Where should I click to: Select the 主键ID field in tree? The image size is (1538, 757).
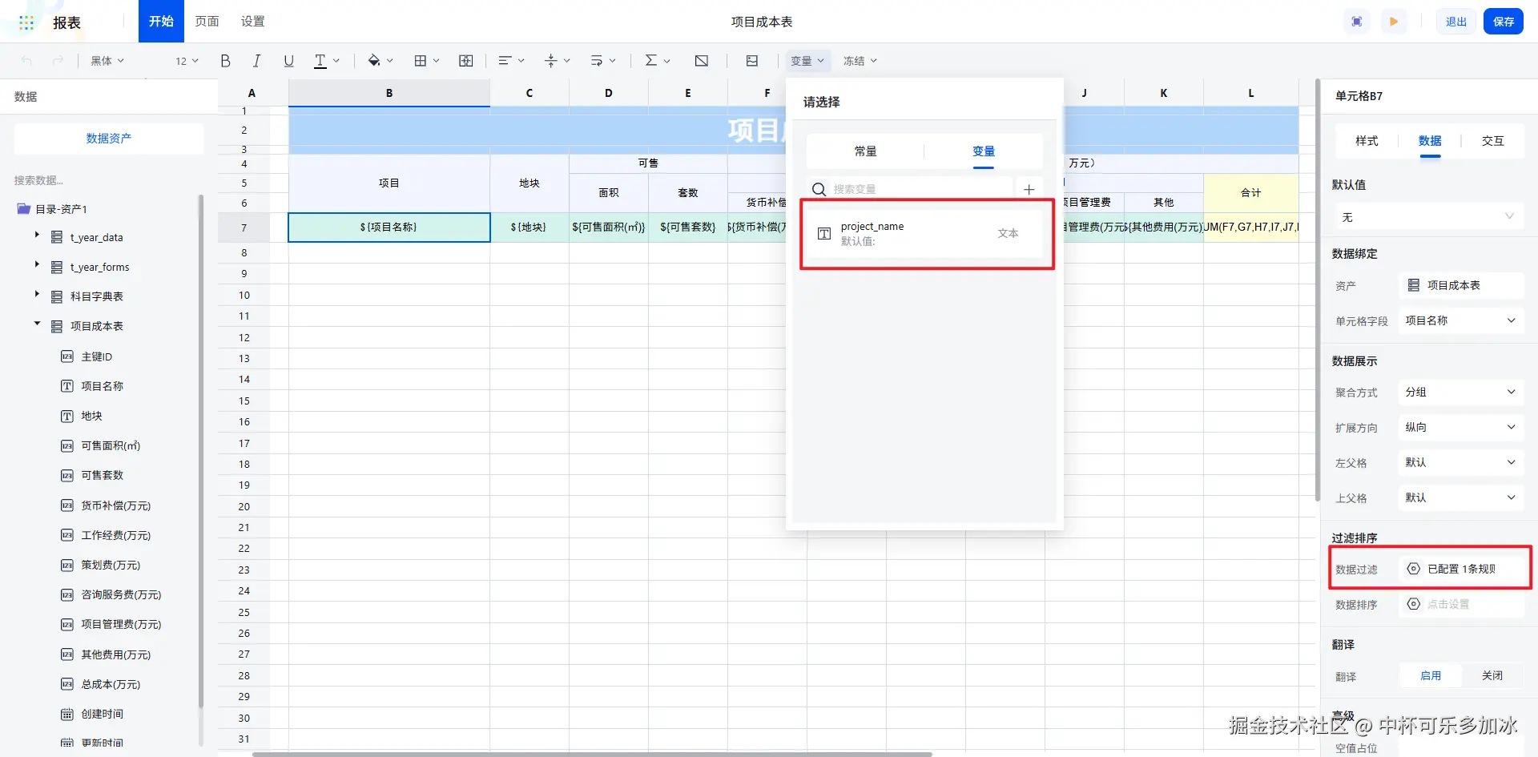[x=96, y=356]
